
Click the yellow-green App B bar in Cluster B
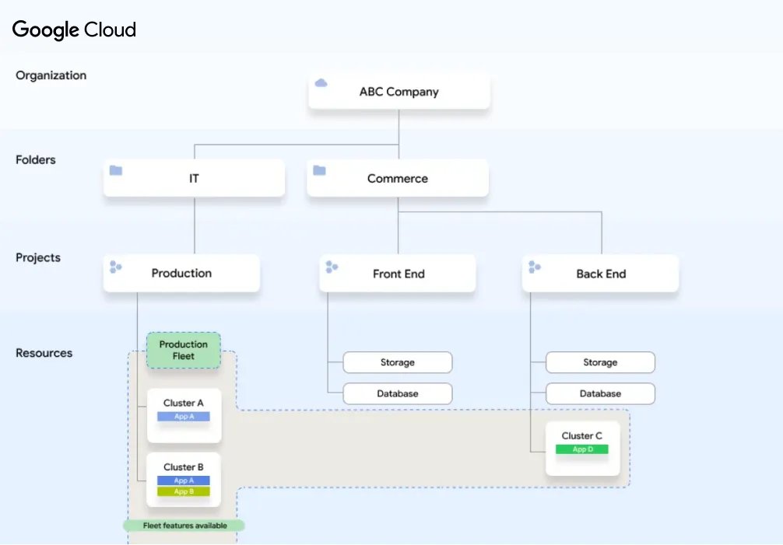click(184, 491)
